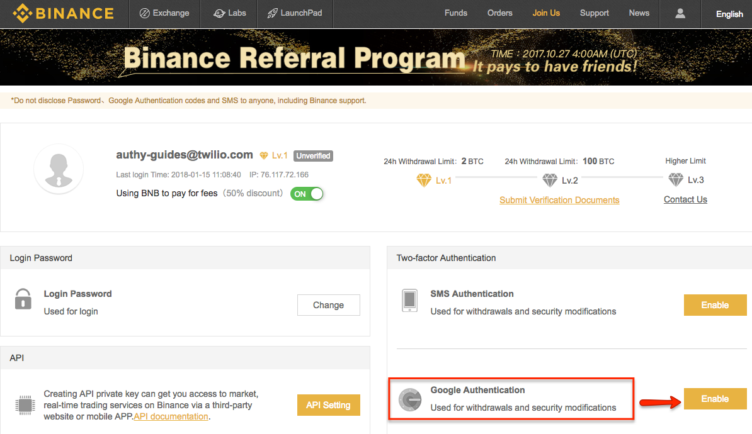Enable SMS Authentication
752x434 pixels.
[x=715, y=304]
